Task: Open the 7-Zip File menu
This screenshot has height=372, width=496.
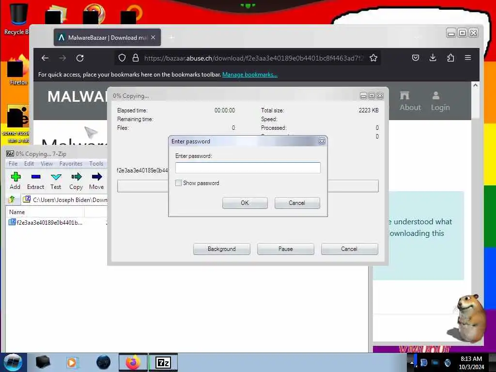Action: pos(13,164)
